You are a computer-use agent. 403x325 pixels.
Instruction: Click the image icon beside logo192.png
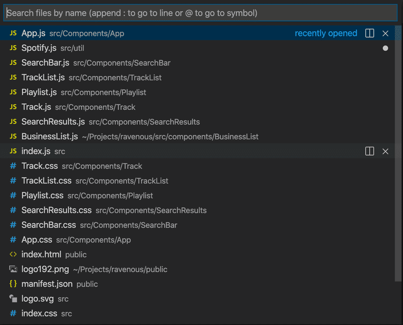coord(13,269)
